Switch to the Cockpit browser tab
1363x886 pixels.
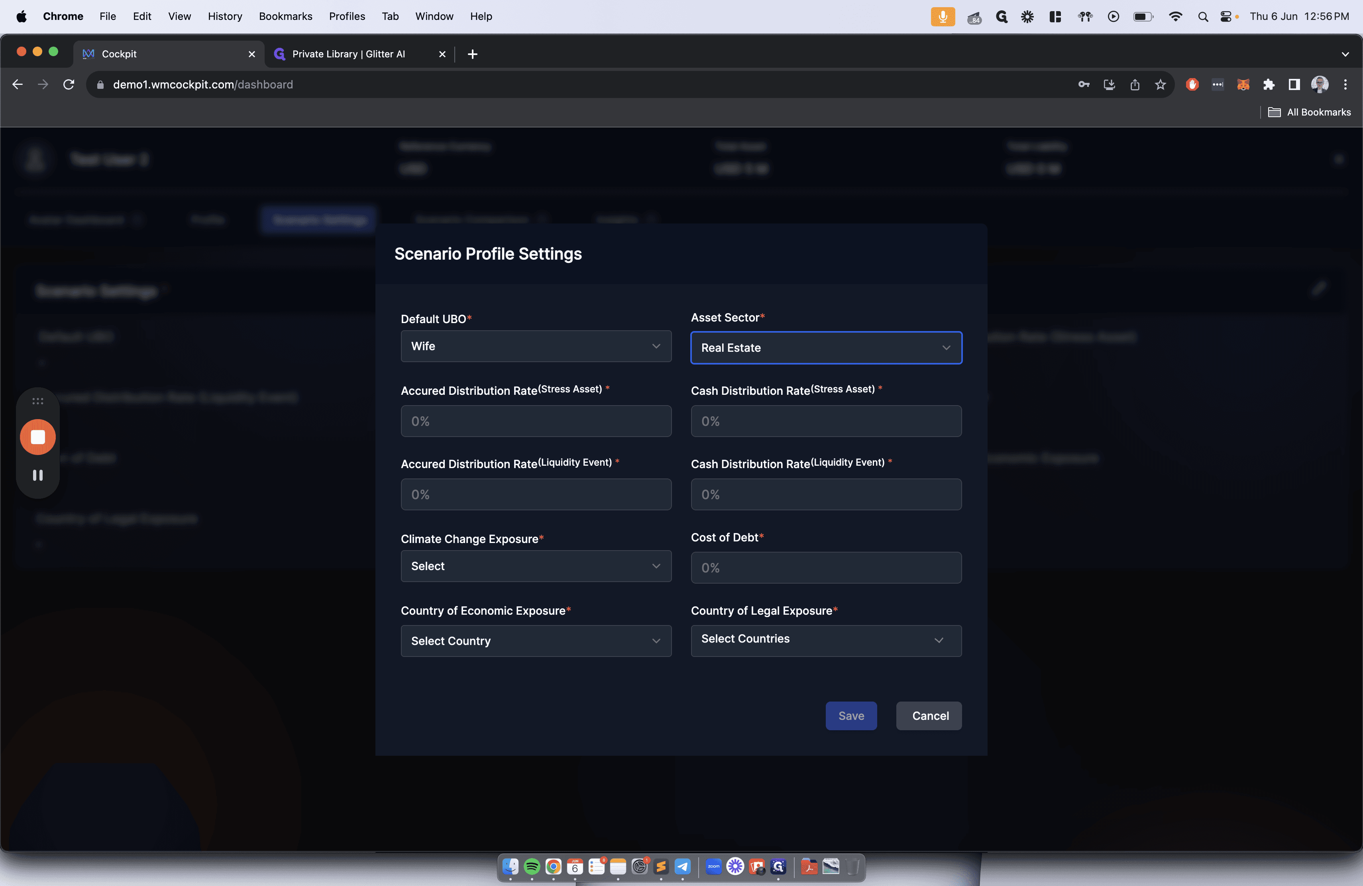click(x=169, y=54)
